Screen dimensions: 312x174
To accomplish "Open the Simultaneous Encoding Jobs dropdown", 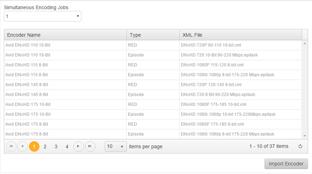I will pyautogui.click(x=43, y=16).
